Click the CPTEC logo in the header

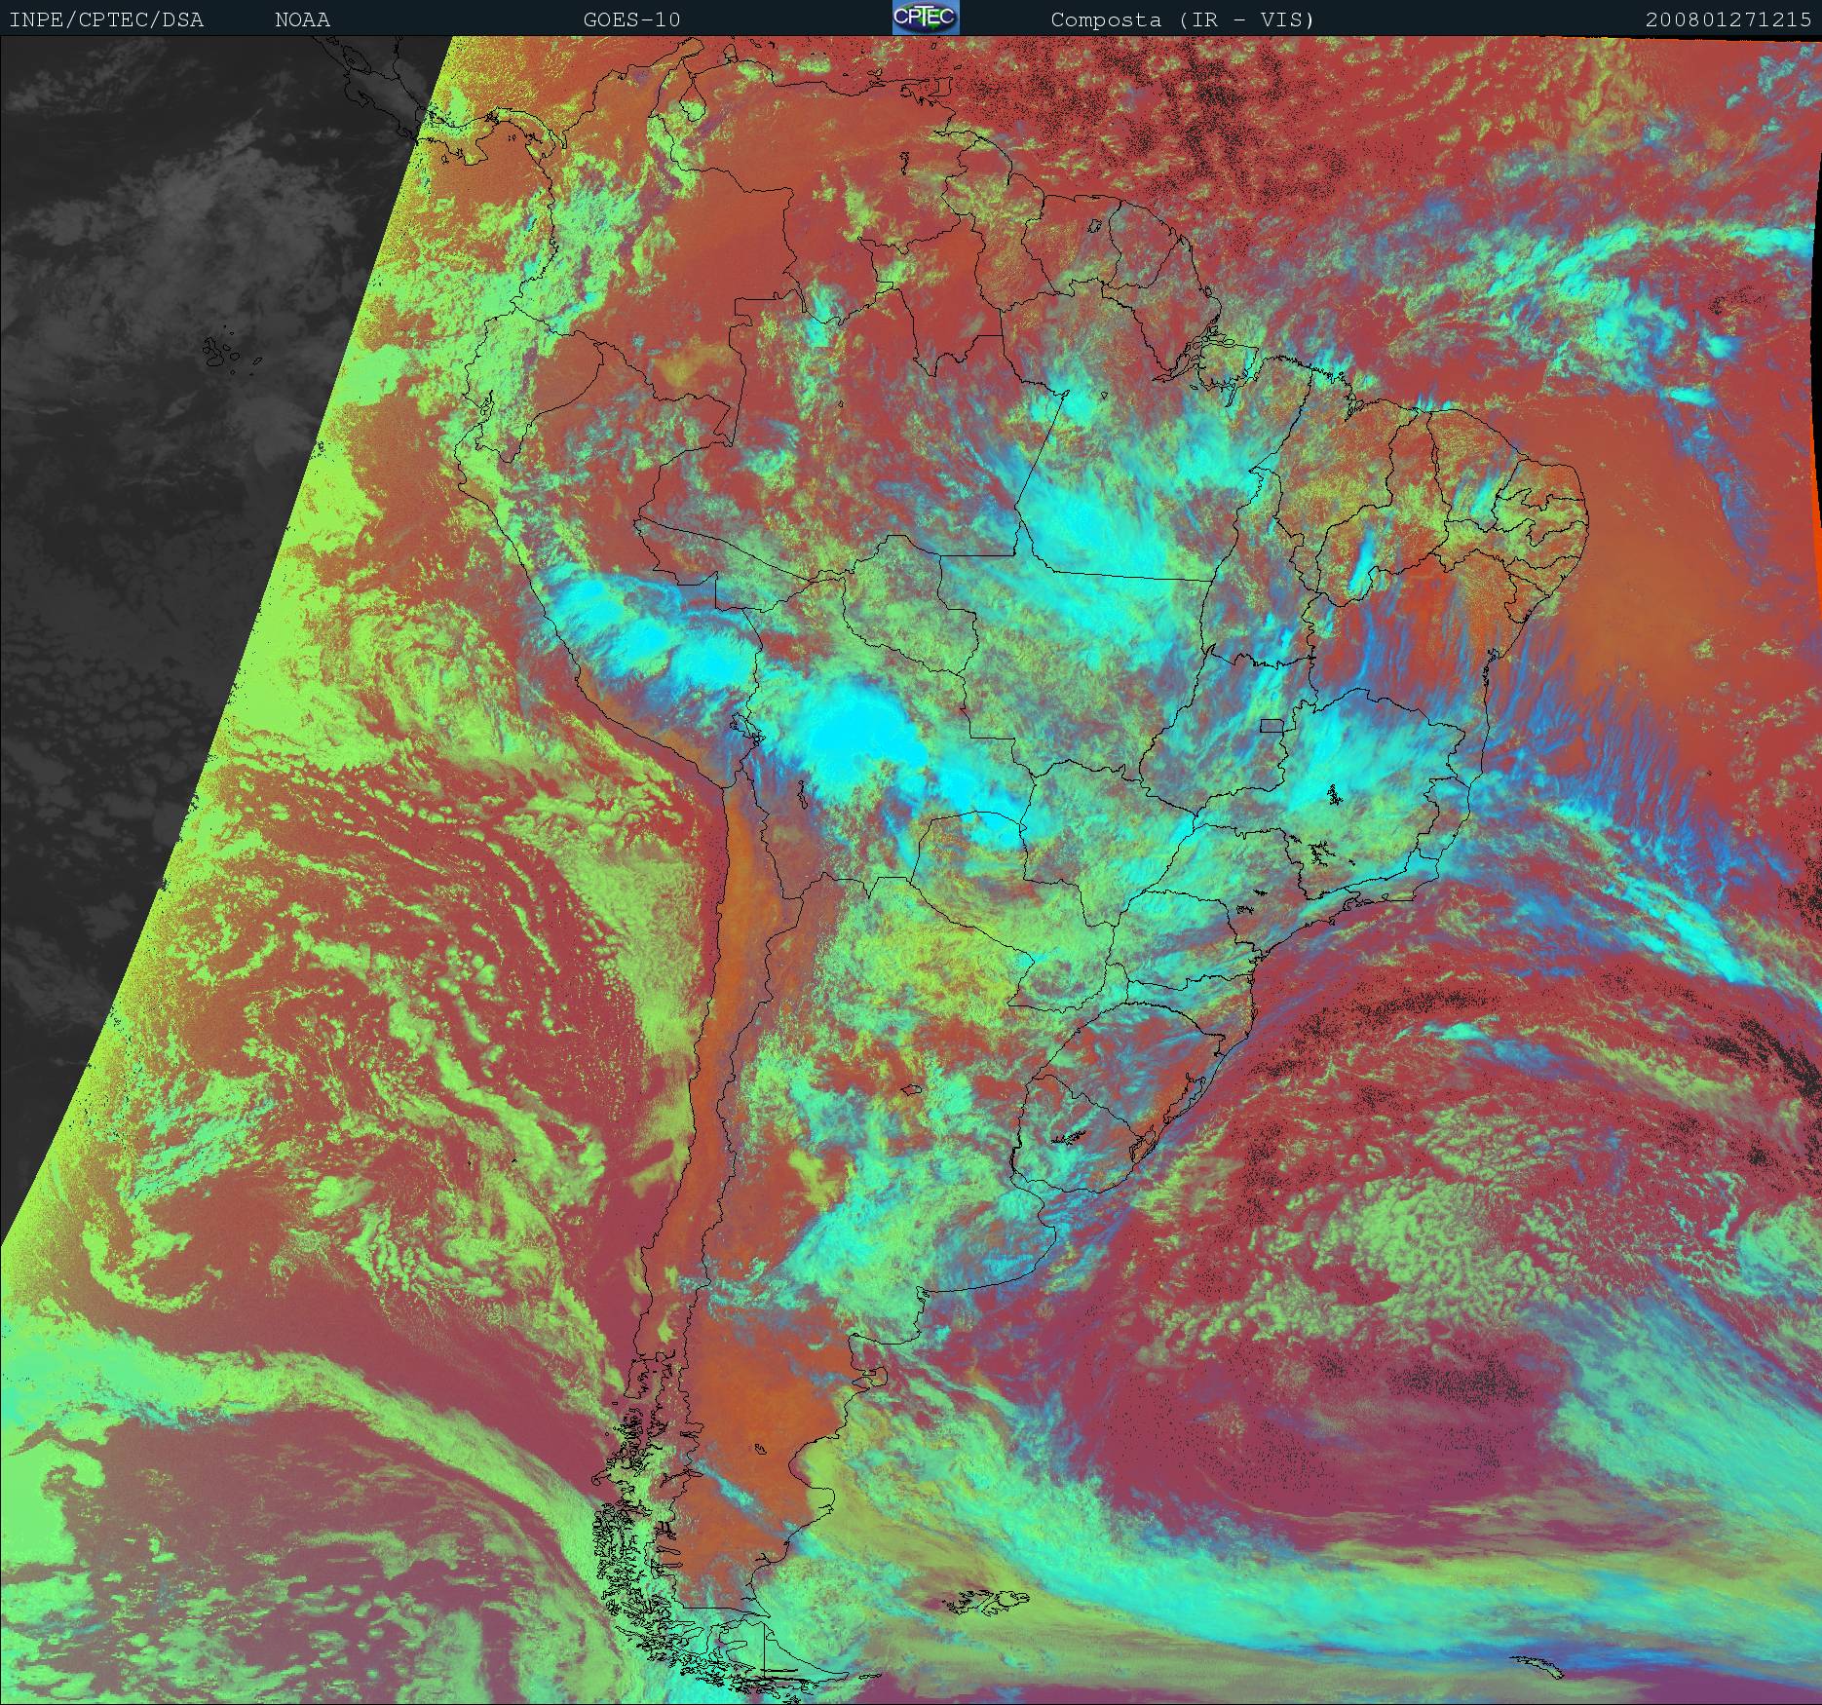(926, 18)
